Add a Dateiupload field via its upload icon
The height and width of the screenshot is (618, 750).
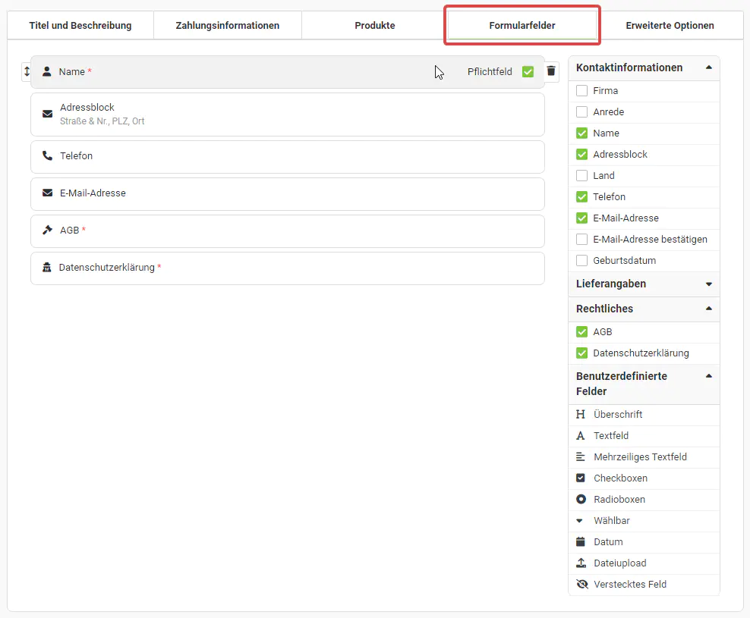tap(581, 563)
